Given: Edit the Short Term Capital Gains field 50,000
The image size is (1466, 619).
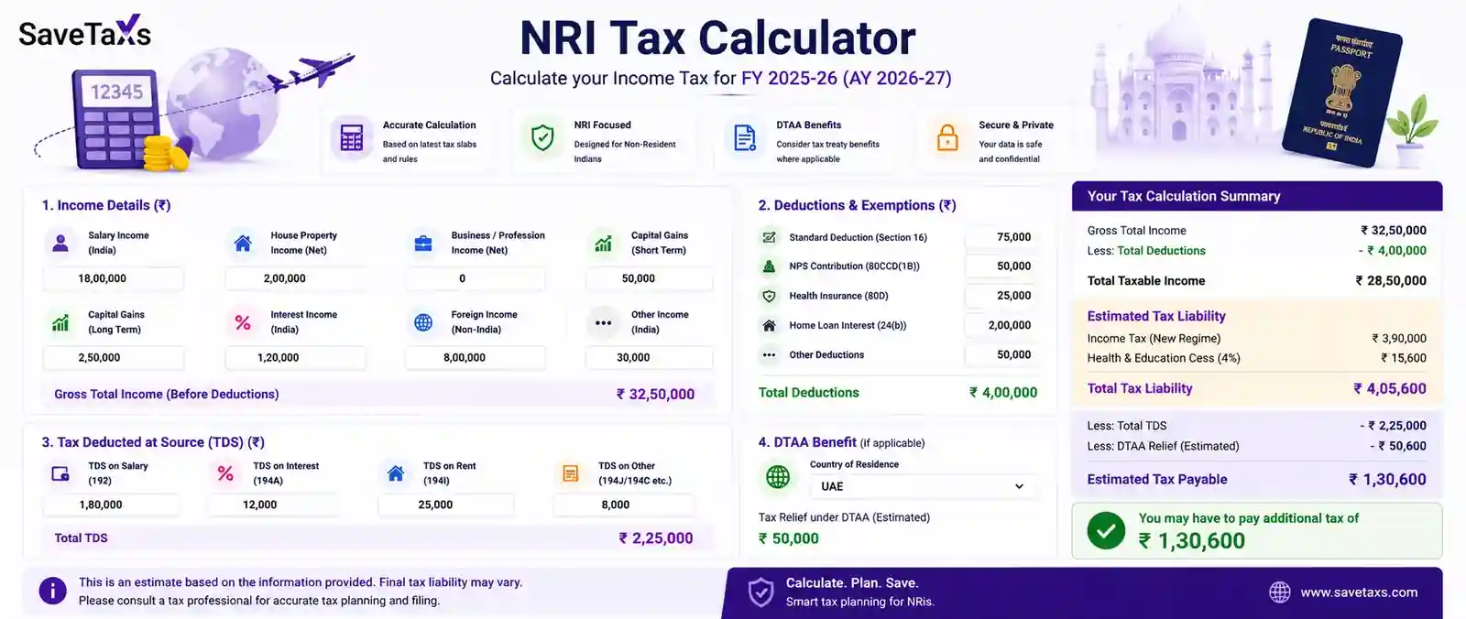Looking at the screenshot, I should 649,278.
